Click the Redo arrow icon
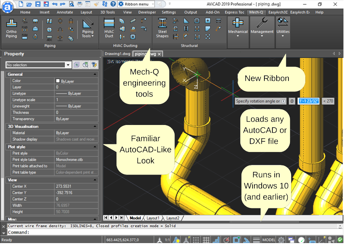345x245 pixels. pos(63,4)
